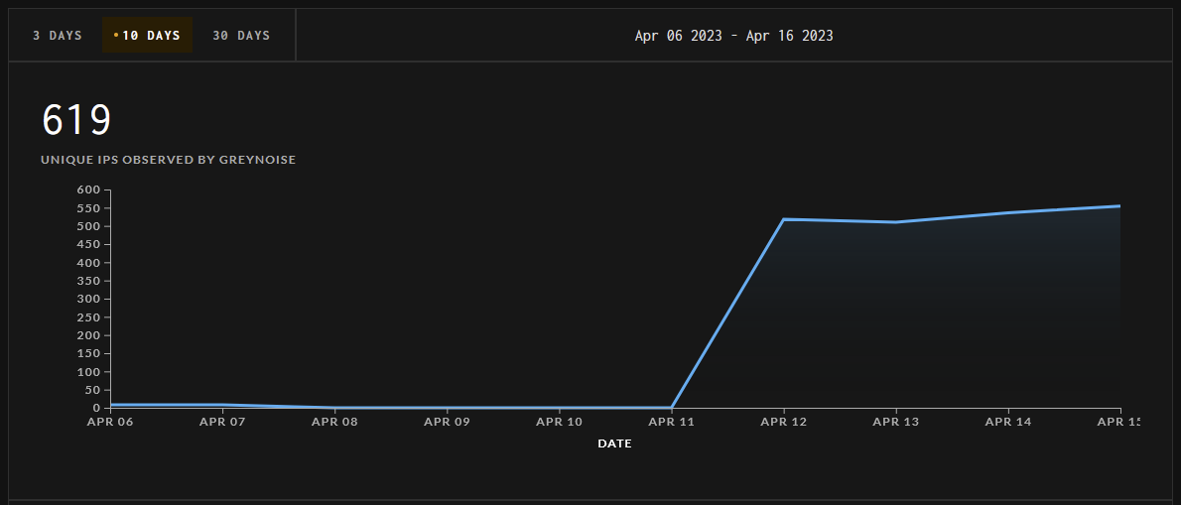Click the APR 10 x-axis label
1181x505 pixels.
click(560, 422)
